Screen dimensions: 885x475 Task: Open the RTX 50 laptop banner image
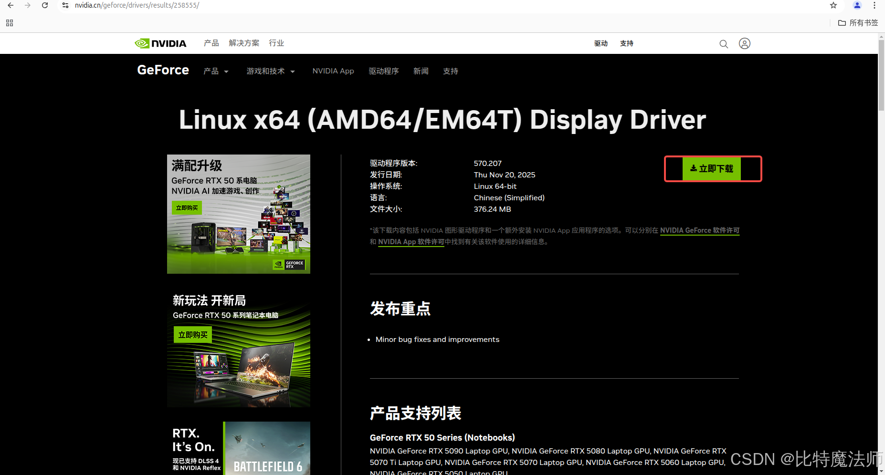[239, 348]
